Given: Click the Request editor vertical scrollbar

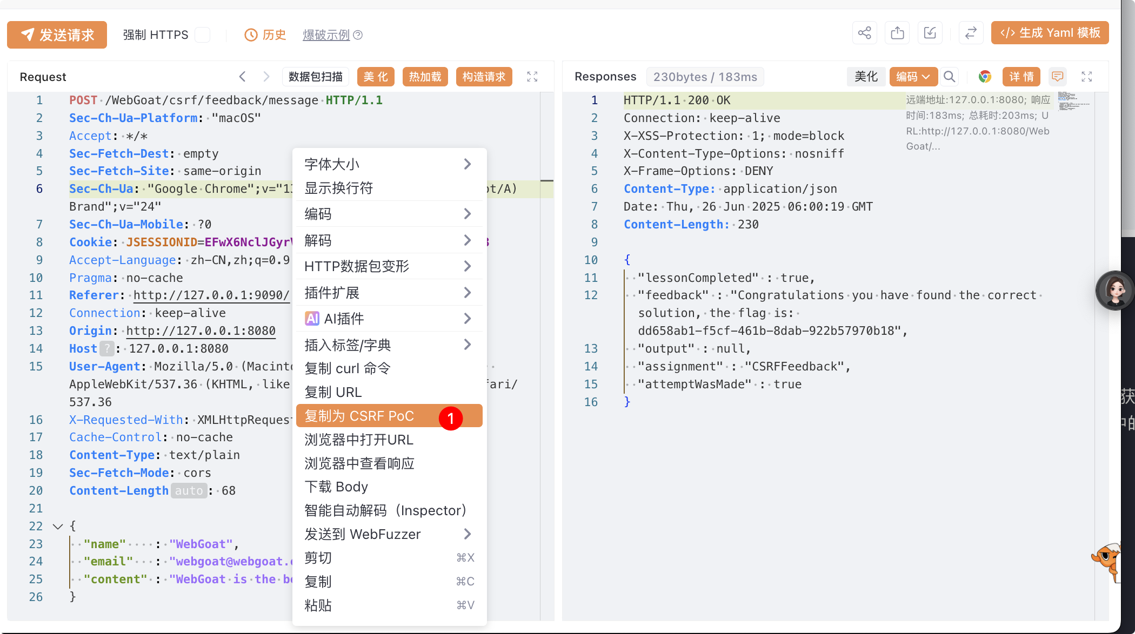Looking at the screenshot, I should click(x=546, y=356).
